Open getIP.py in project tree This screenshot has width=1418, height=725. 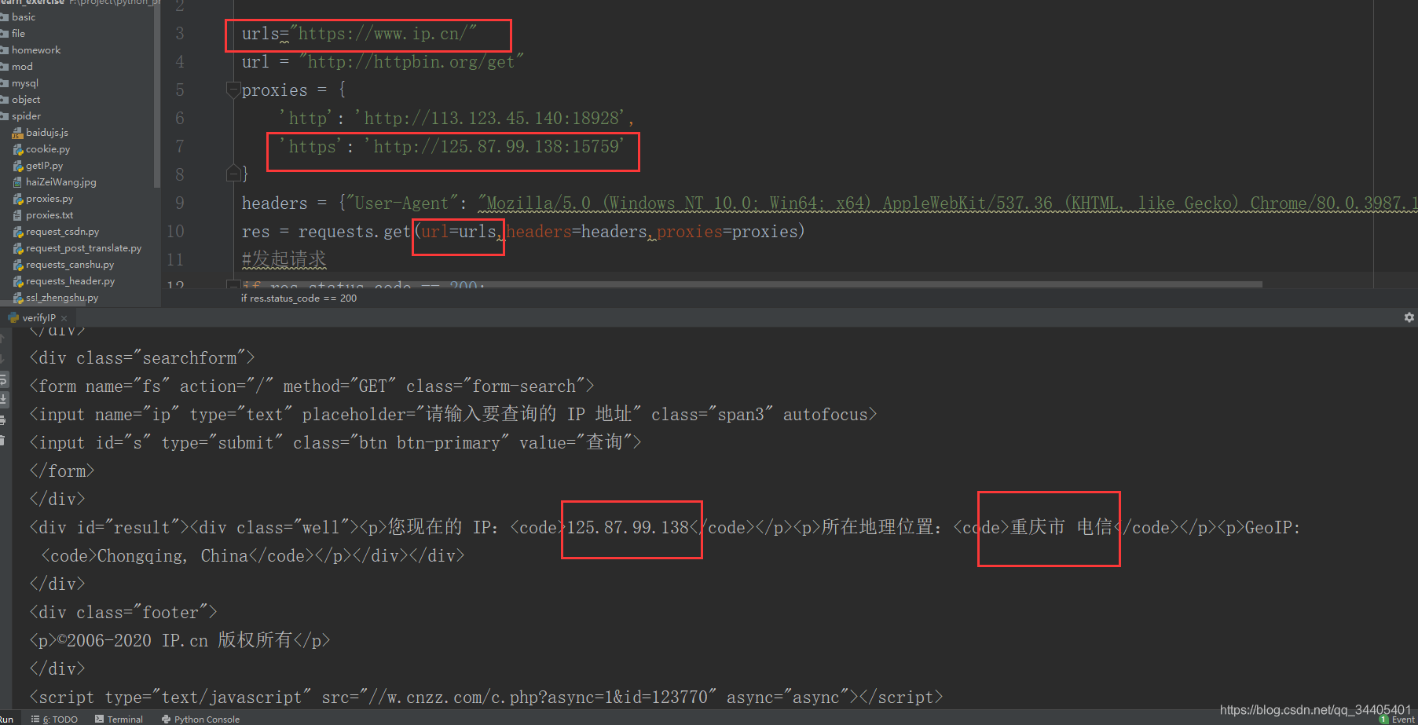click(x=44, y=166)
